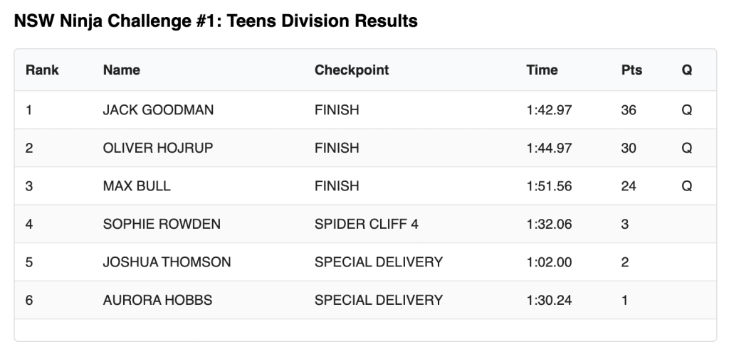The height and width of the screenshot is (356, 729).
Task: Click Jack Goodman's Q qualifier mark
Action: pyautogui.click(x=687, y=110)
